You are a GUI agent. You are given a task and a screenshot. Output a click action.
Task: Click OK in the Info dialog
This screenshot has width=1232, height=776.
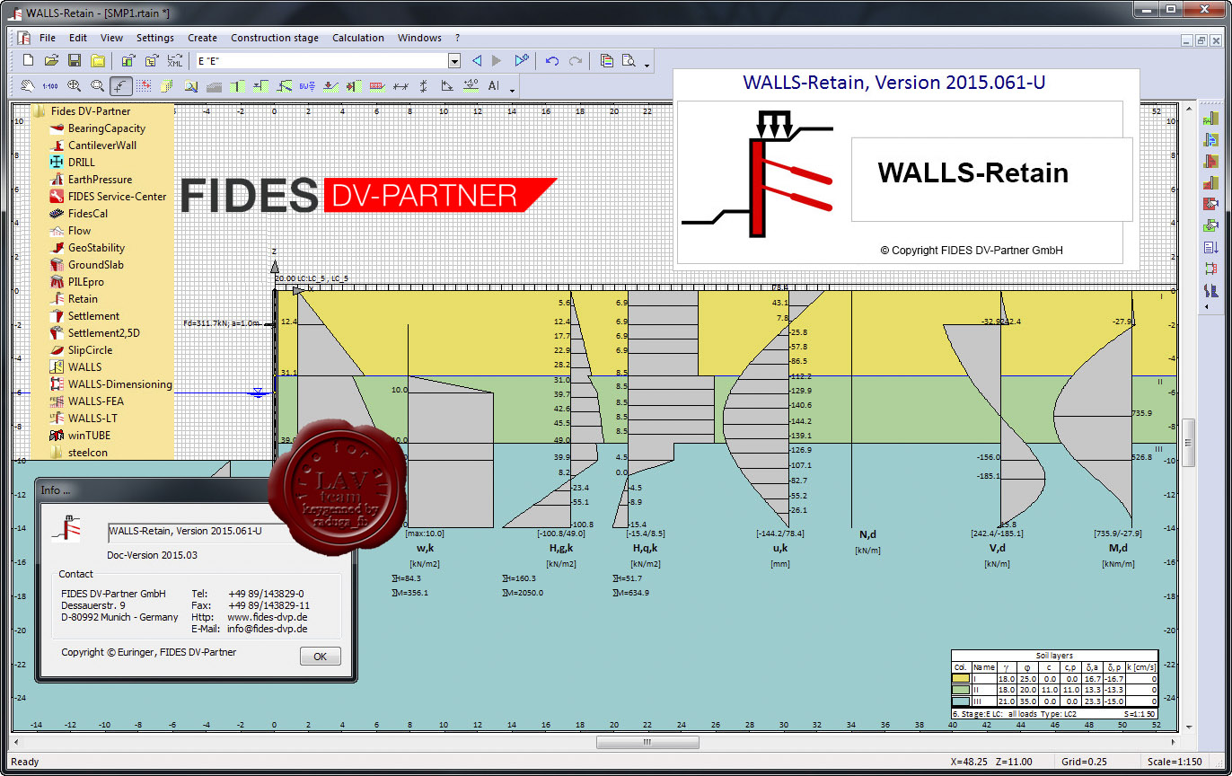pos(320,657)
